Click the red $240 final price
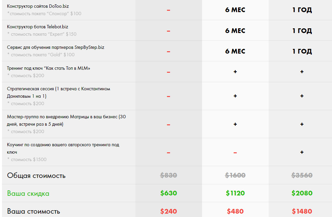 click(168, 211)
